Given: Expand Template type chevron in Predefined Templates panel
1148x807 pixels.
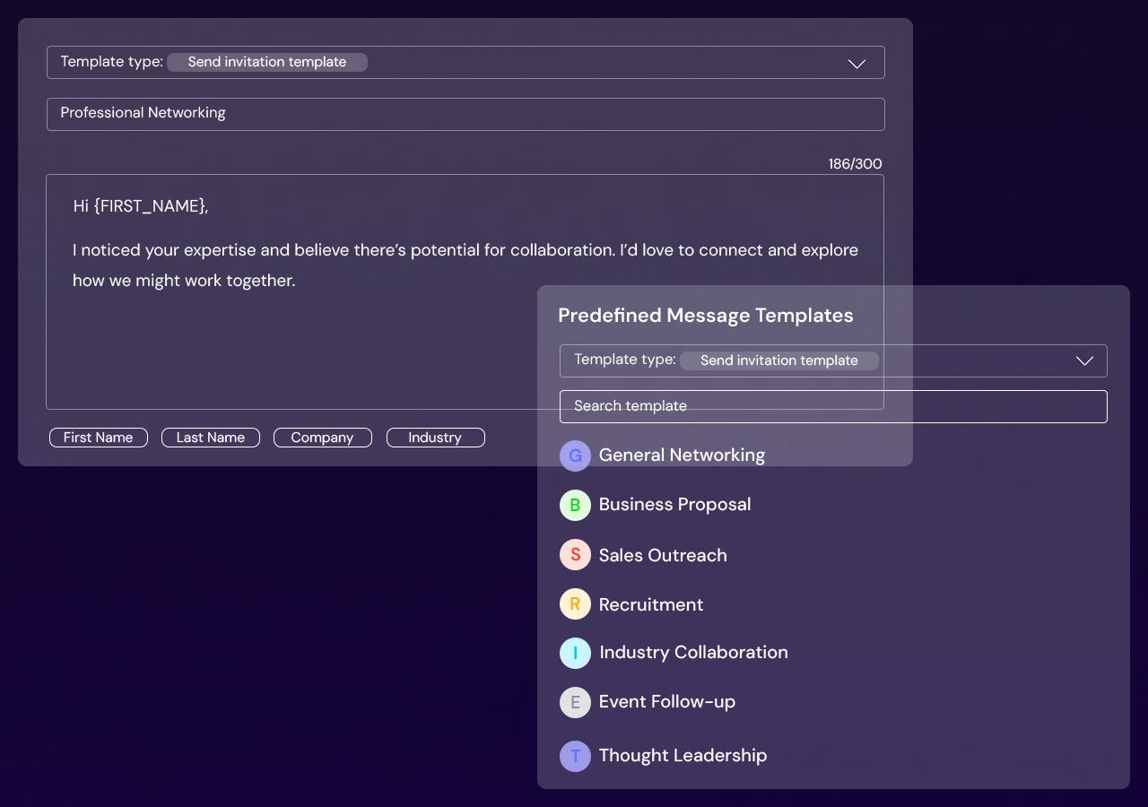Looking at the screenshot, I should click(1084, 360).
